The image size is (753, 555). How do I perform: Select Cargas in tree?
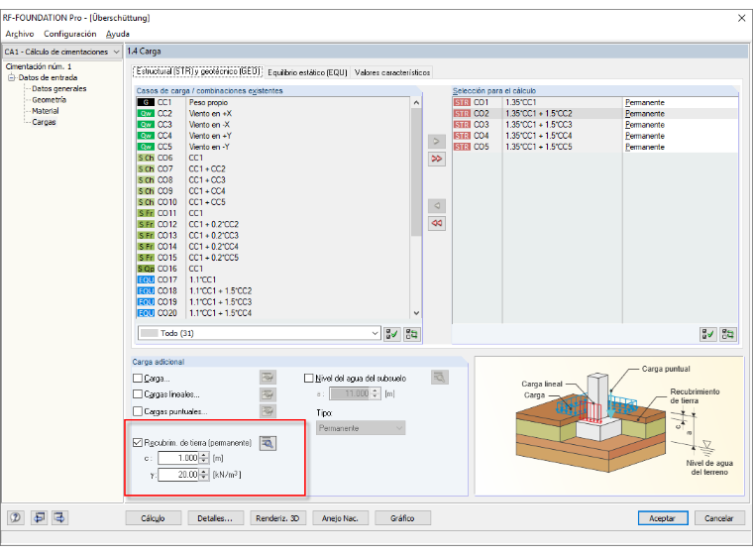tap(44, 122)
